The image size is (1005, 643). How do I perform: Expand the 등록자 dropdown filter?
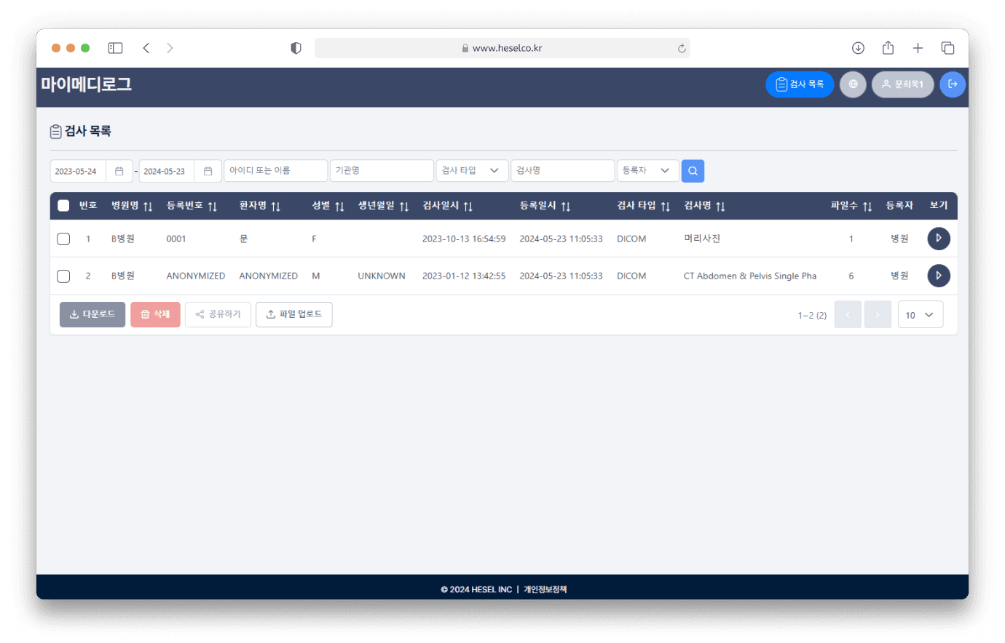point(647,171)
